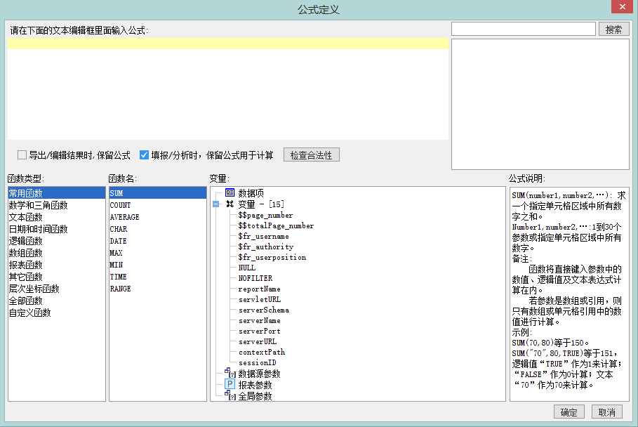Screen dimensions: 638x427
Task: Select the serverURL variable
Action: [x=257, y=341]
